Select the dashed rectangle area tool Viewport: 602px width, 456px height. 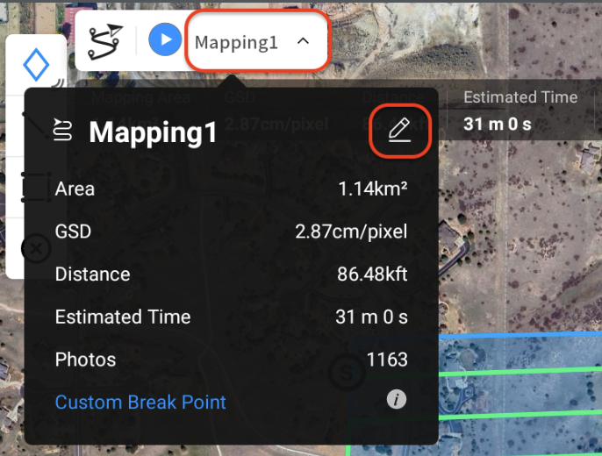click(x=36, y=187)
